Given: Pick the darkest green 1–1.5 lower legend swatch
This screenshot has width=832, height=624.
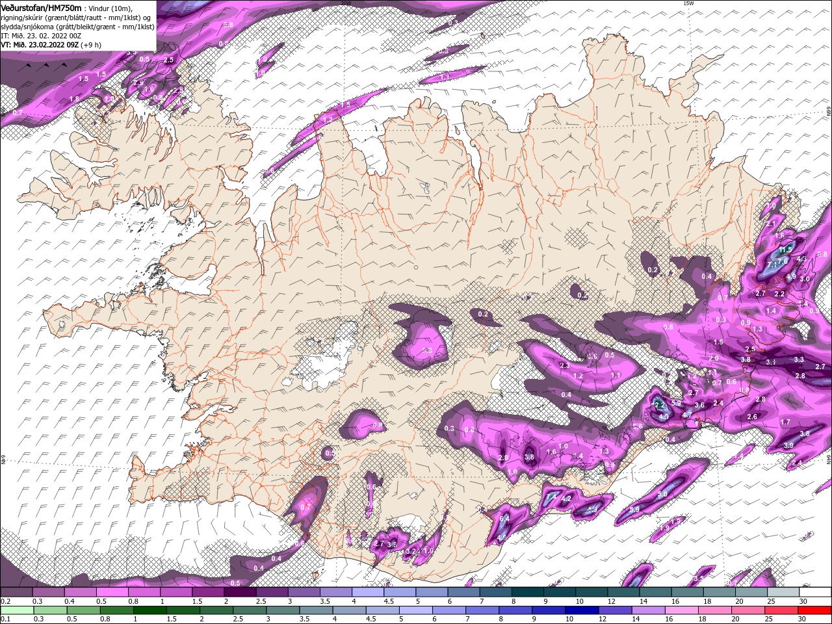Looking at the screenshot, I should point(149,610).
